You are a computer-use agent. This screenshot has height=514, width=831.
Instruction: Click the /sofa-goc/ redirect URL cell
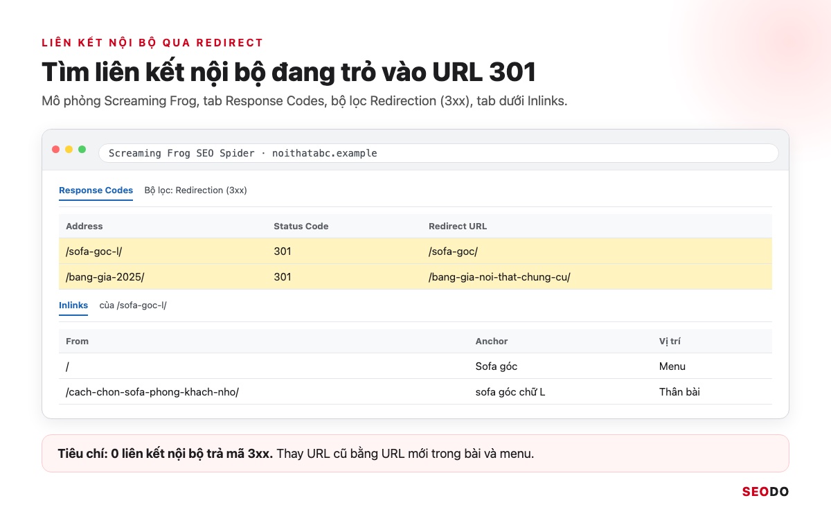pyautogui.click(x=454, y=251)
